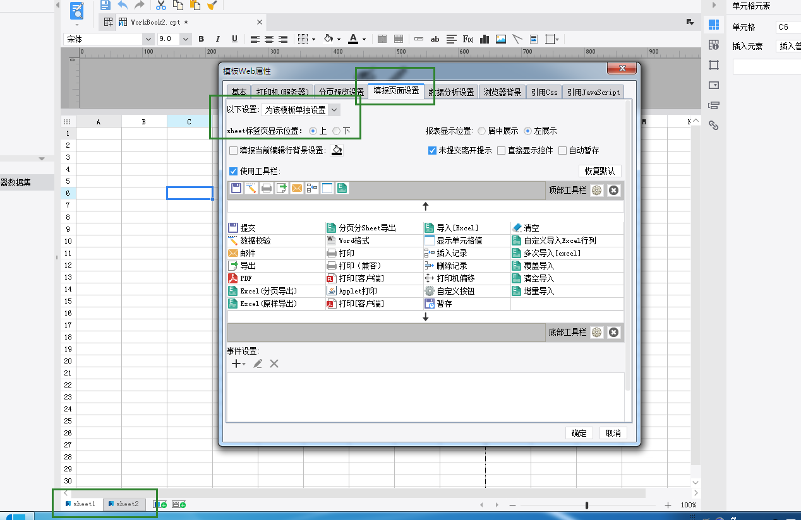Select sheet tab position 上

point(313,131)
